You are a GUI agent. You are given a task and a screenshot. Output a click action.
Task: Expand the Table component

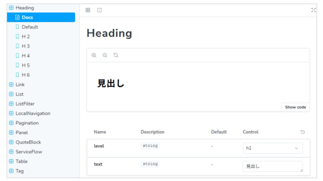coord(21,161)
